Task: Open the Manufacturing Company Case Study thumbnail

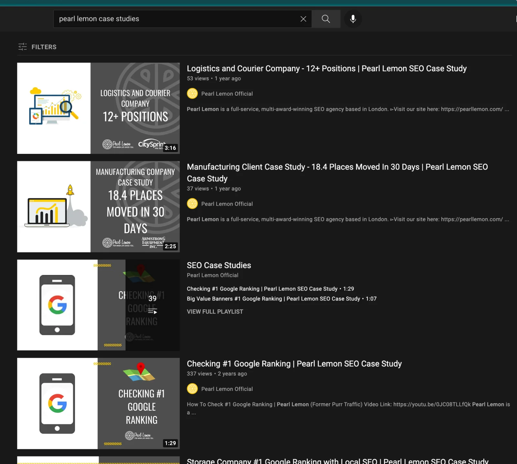Action: point(98,207)
